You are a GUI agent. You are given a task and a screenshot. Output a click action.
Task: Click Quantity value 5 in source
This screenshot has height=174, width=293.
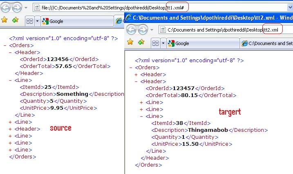[x=52, y=101]
